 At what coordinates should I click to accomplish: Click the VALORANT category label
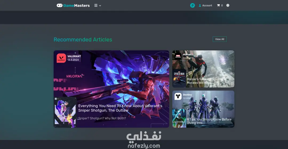pos(74,56)
